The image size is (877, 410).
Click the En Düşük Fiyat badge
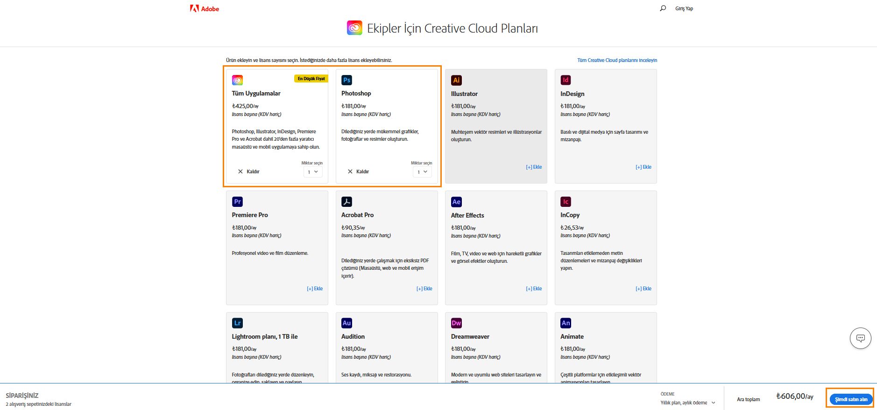(x=311, y=79)
